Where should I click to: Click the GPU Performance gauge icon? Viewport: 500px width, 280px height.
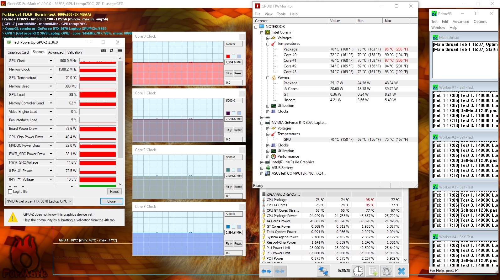pos(274,156)
